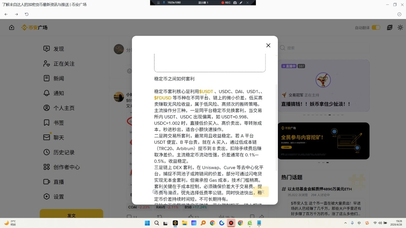Open 发现 in the sidebar
This screenshot has width=406, height=228.
[54, 49]
